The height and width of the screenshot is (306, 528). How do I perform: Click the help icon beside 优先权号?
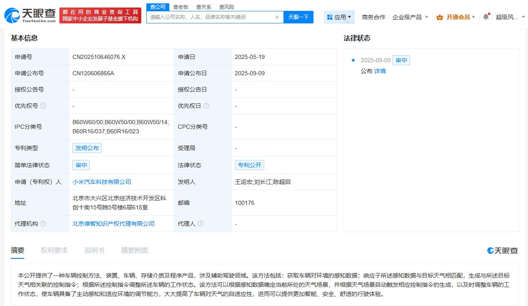pyautogui.click(x=43, y=106)
